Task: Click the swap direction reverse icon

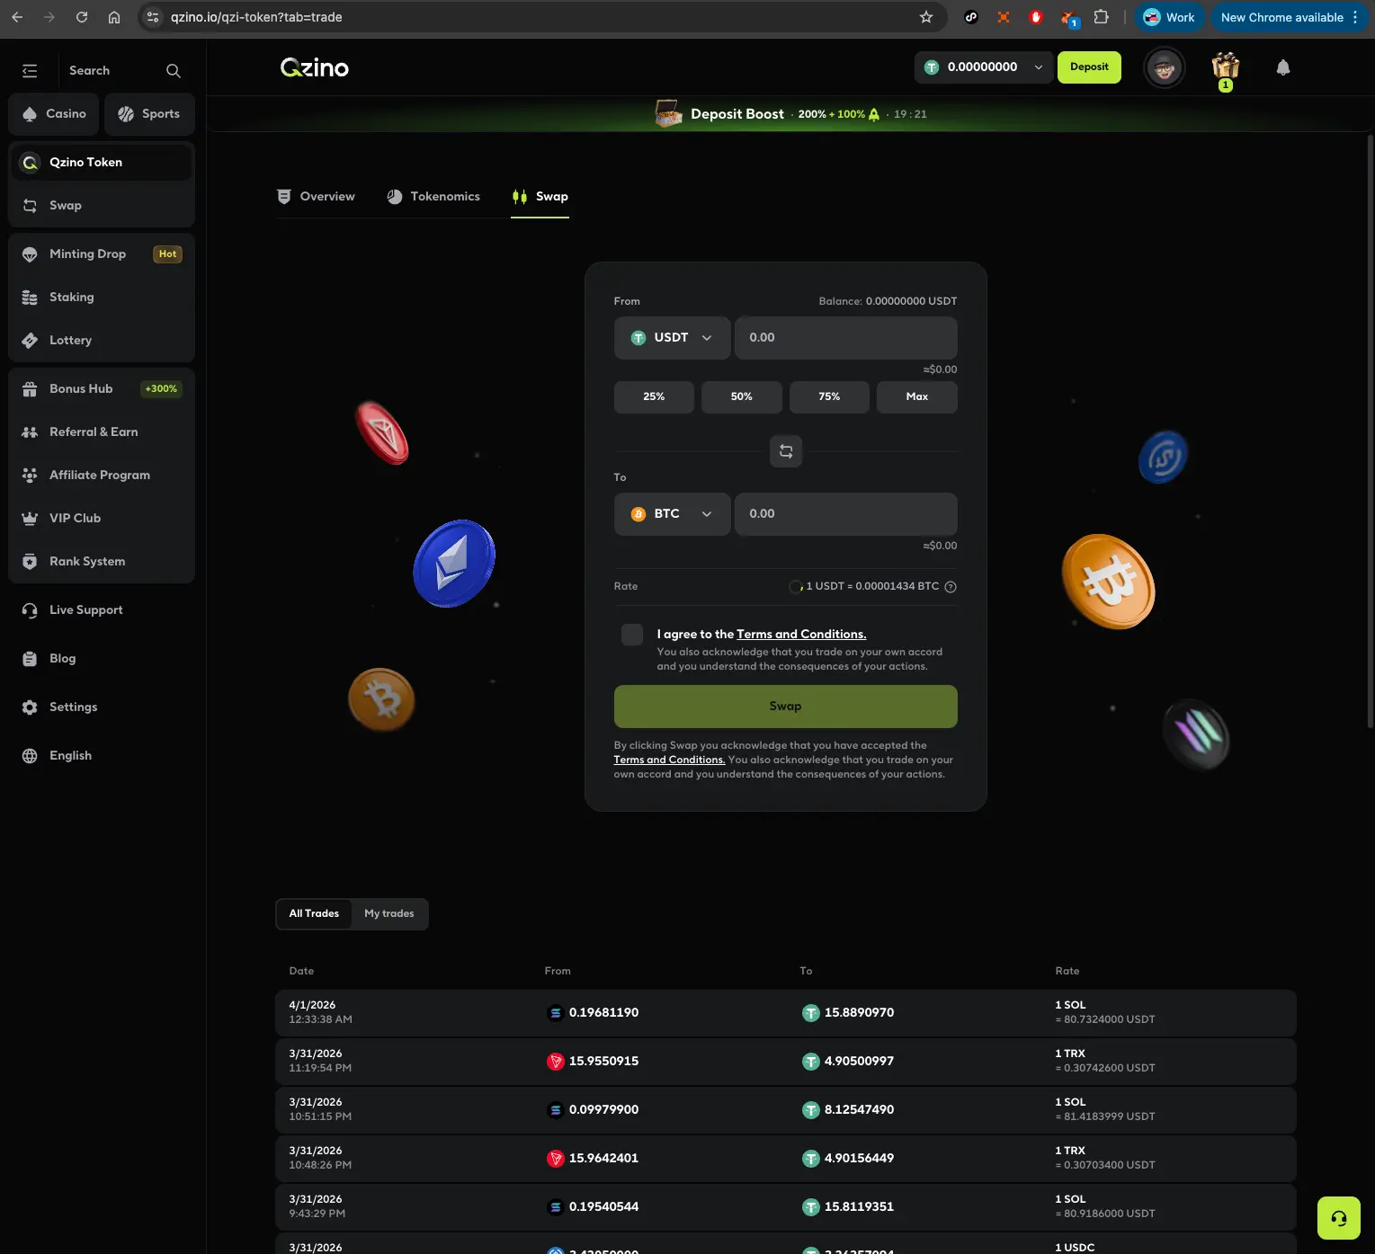Action: click(786, 451)
